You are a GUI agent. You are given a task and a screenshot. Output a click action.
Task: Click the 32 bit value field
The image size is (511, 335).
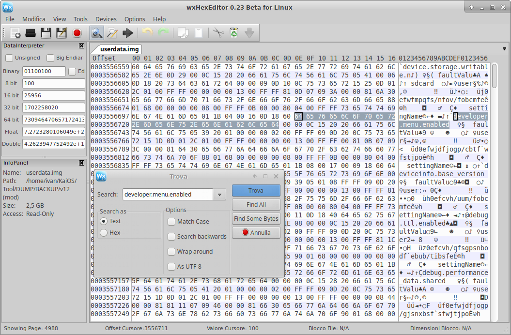[54, 107]
